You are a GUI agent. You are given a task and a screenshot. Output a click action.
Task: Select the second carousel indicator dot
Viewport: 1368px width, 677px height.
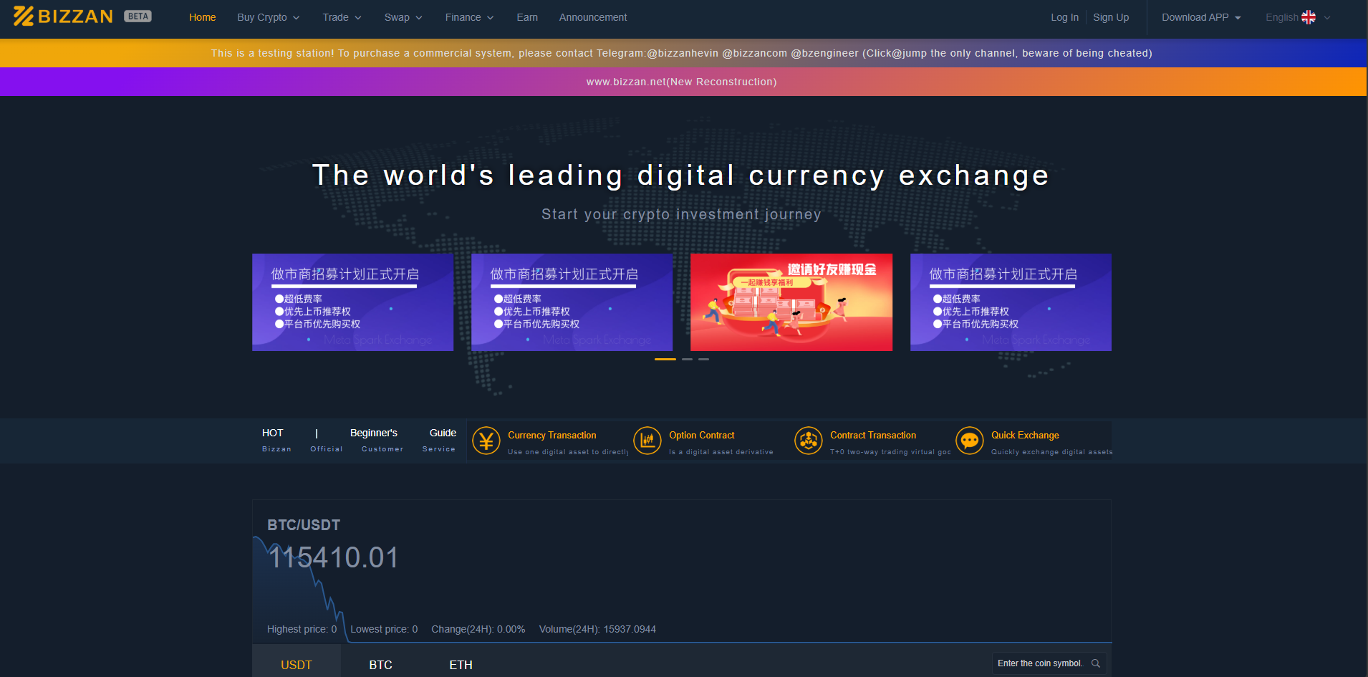[x=688, y=359]
